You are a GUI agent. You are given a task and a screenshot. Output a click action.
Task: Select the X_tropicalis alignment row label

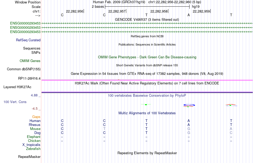tap(31, 145)
